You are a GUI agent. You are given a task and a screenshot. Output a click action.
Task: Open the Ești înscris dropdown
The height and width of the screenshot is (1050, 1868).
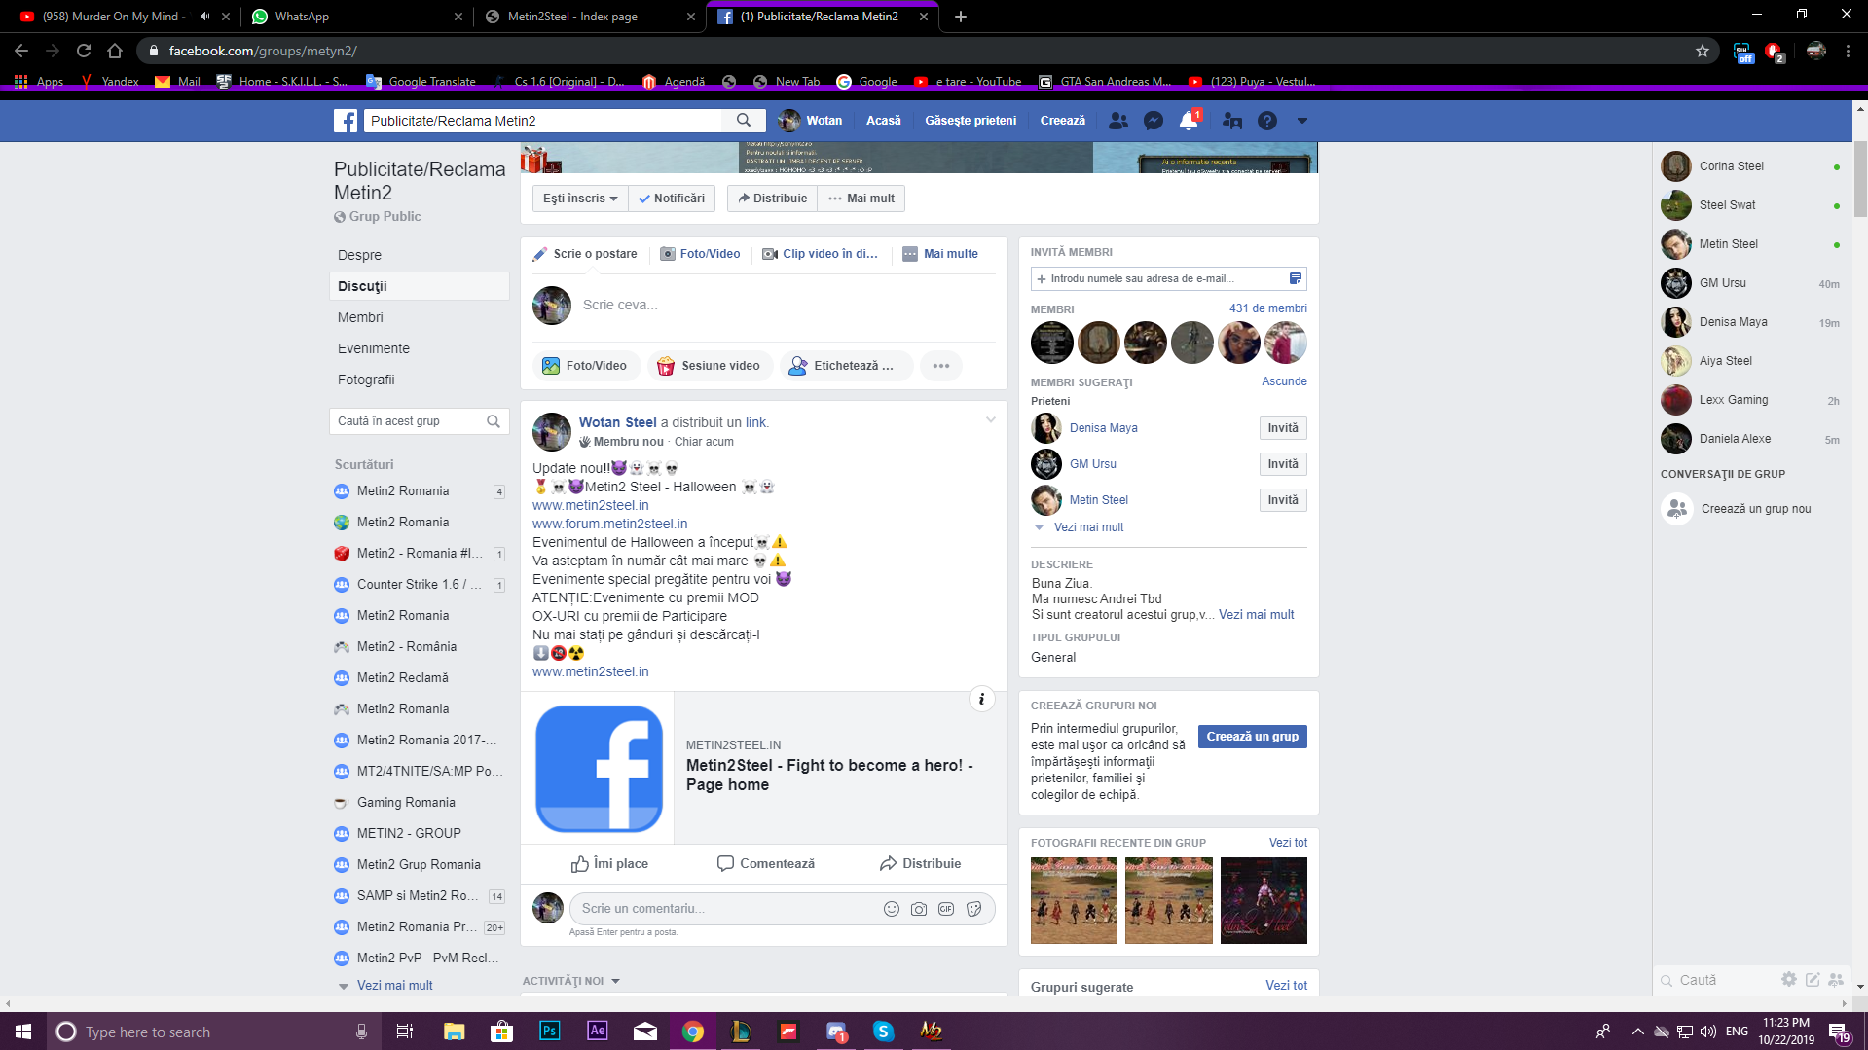pyautogui.click(x=580, y=199)
